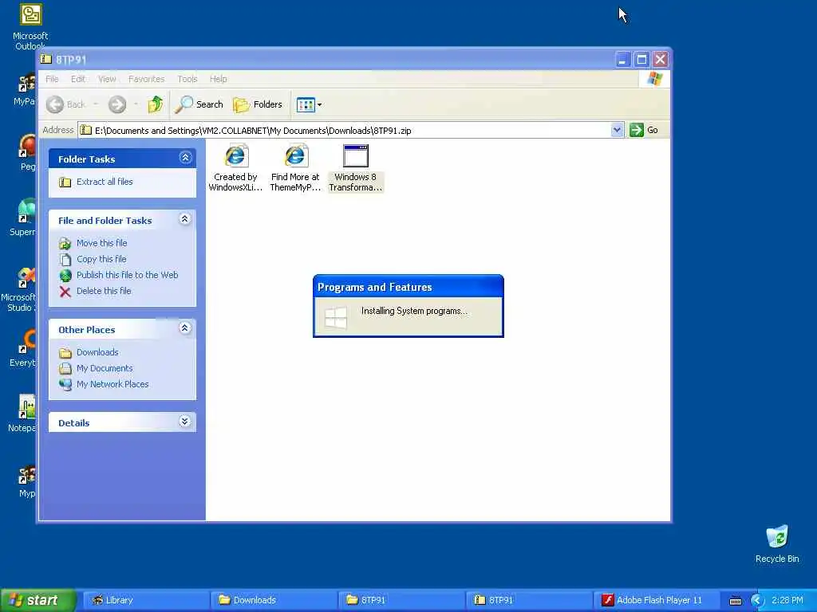Click the red X delete icon
Screen dimensions: 817x612
(x=65, y=292)
